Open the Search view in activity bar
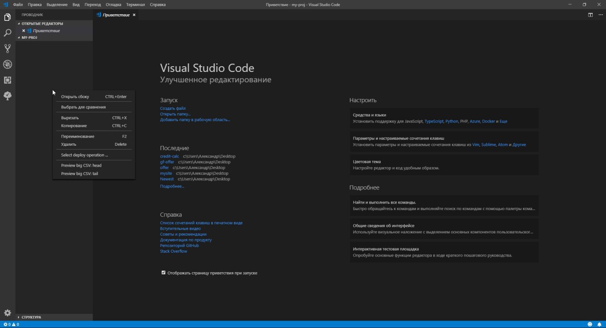Viewport: 606px width, 328px height. (x=8, y=33)
